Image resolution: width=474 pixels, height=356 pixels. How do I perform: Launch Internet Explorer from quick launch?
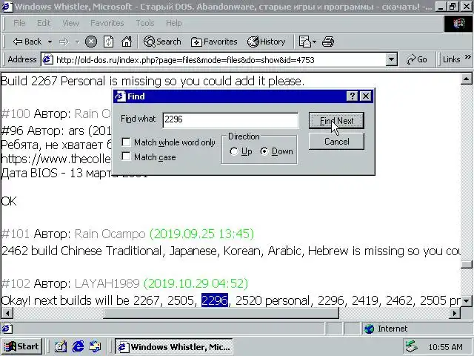78,346
